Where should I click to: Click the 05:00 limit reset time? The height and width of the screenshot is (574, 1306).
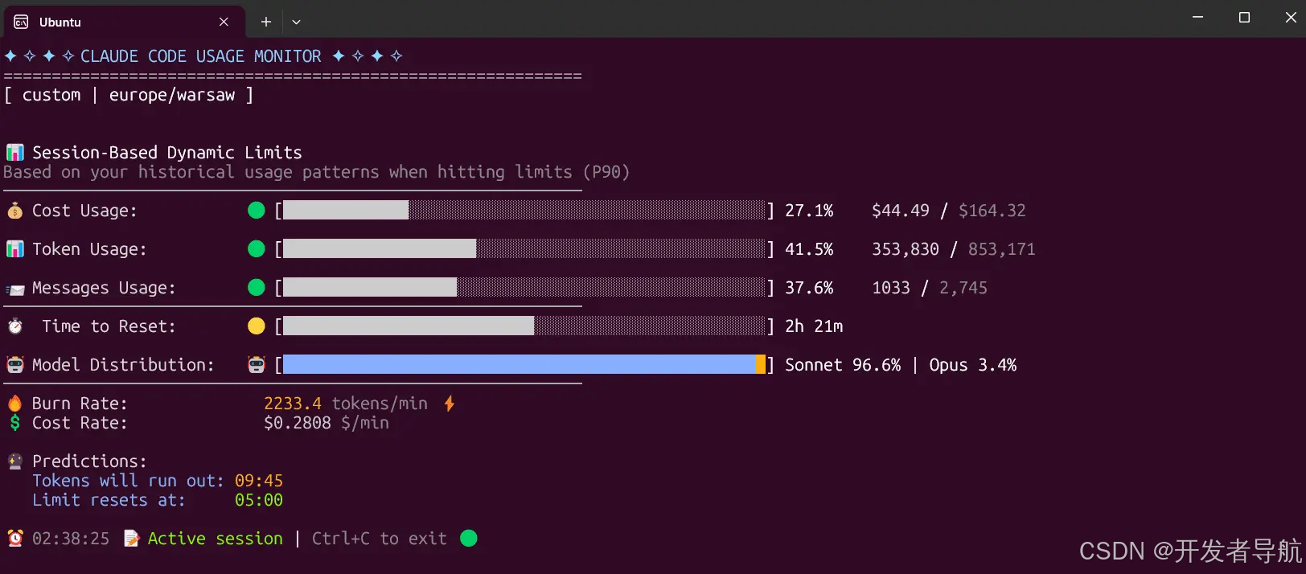click(259, 500)
